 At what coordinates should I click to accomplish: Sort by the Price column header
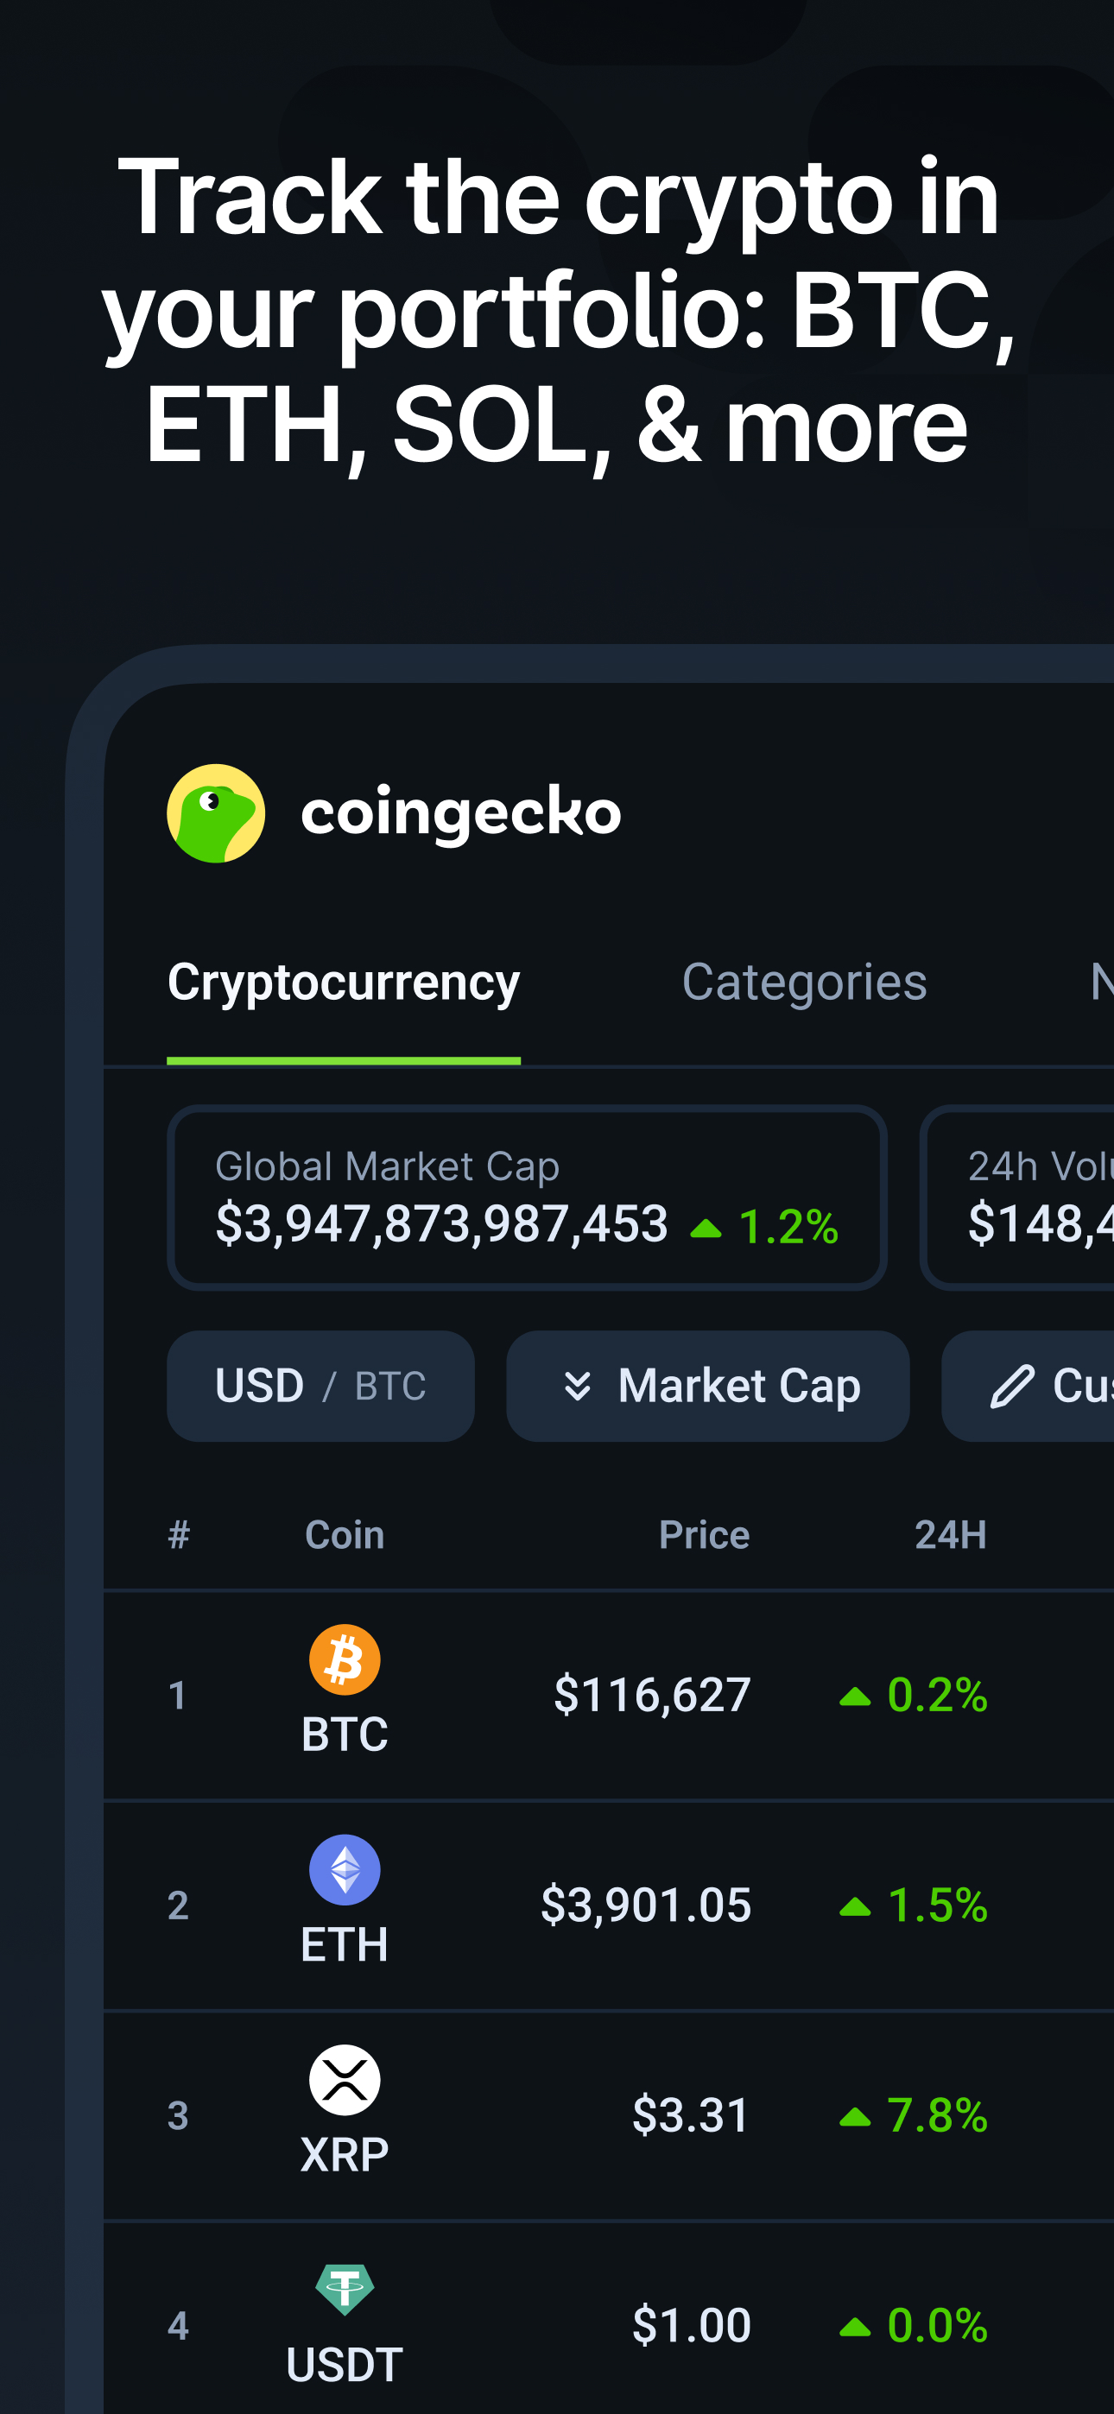(703, 1535)
